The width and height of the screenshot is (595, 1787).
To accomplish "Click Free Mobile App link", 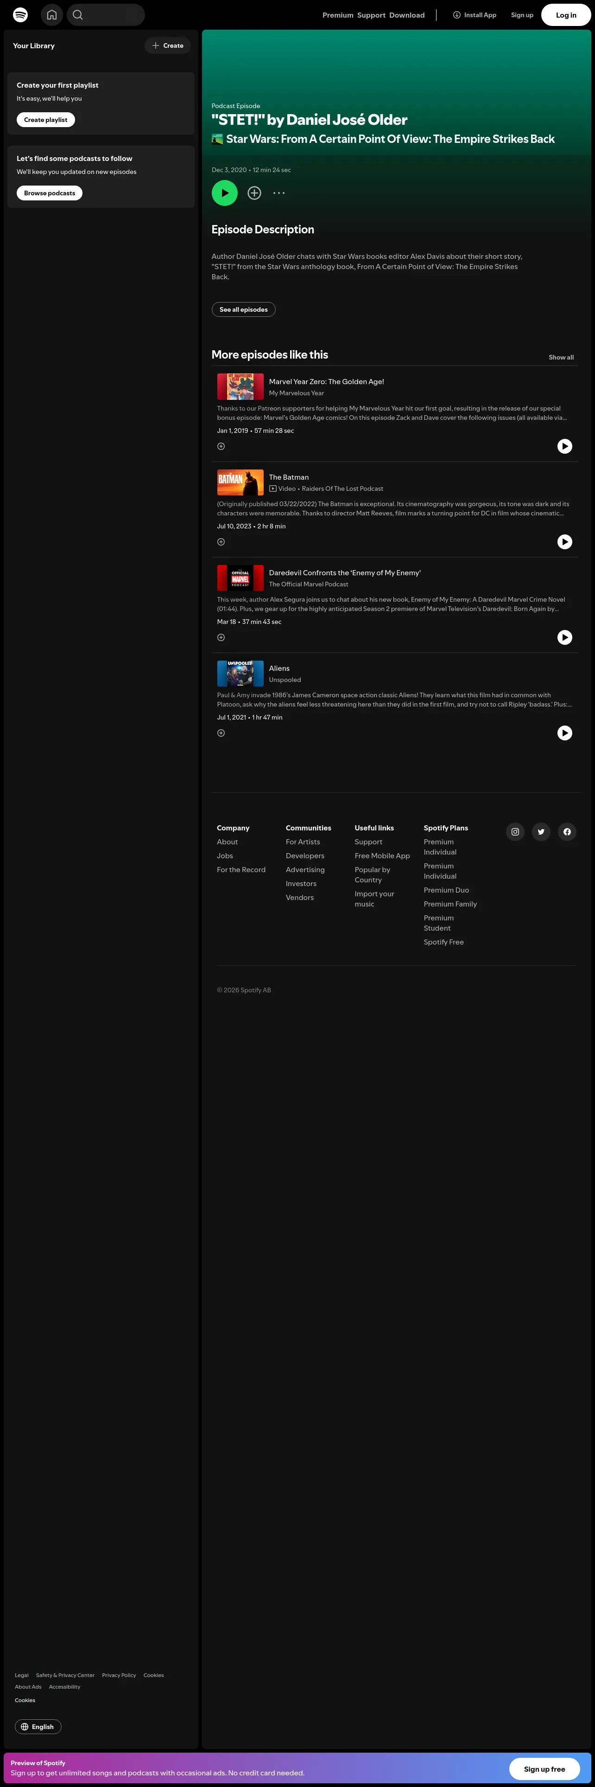I will point(382,856).
